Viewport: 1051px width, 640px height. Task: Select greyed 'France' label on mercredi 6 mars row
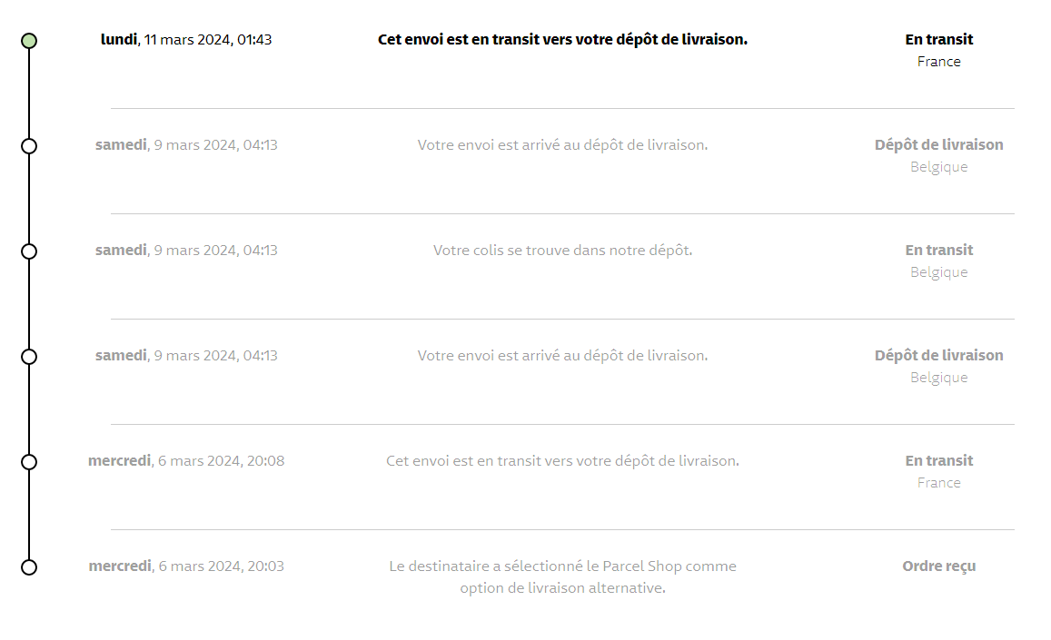[938, 483]
